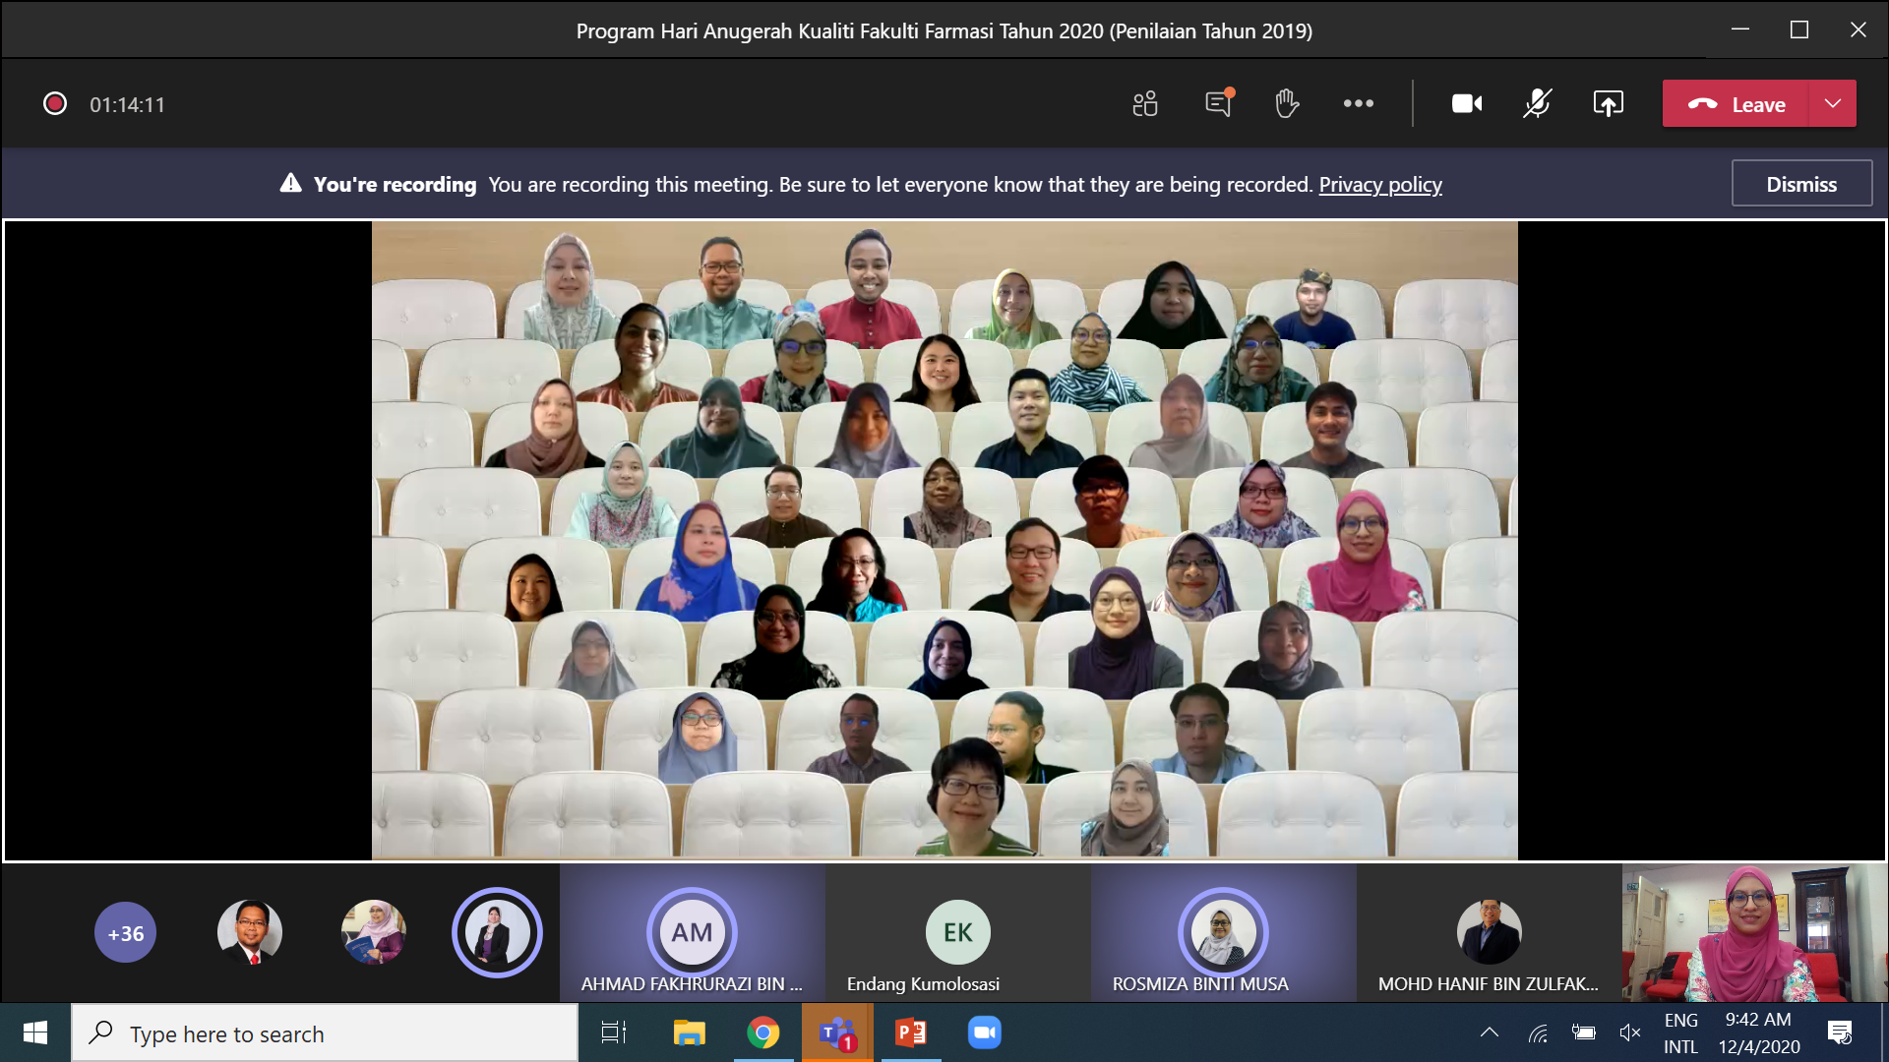Open the participants panel
Viewport: 1889px width, 1062px height.
(1145, 104)
